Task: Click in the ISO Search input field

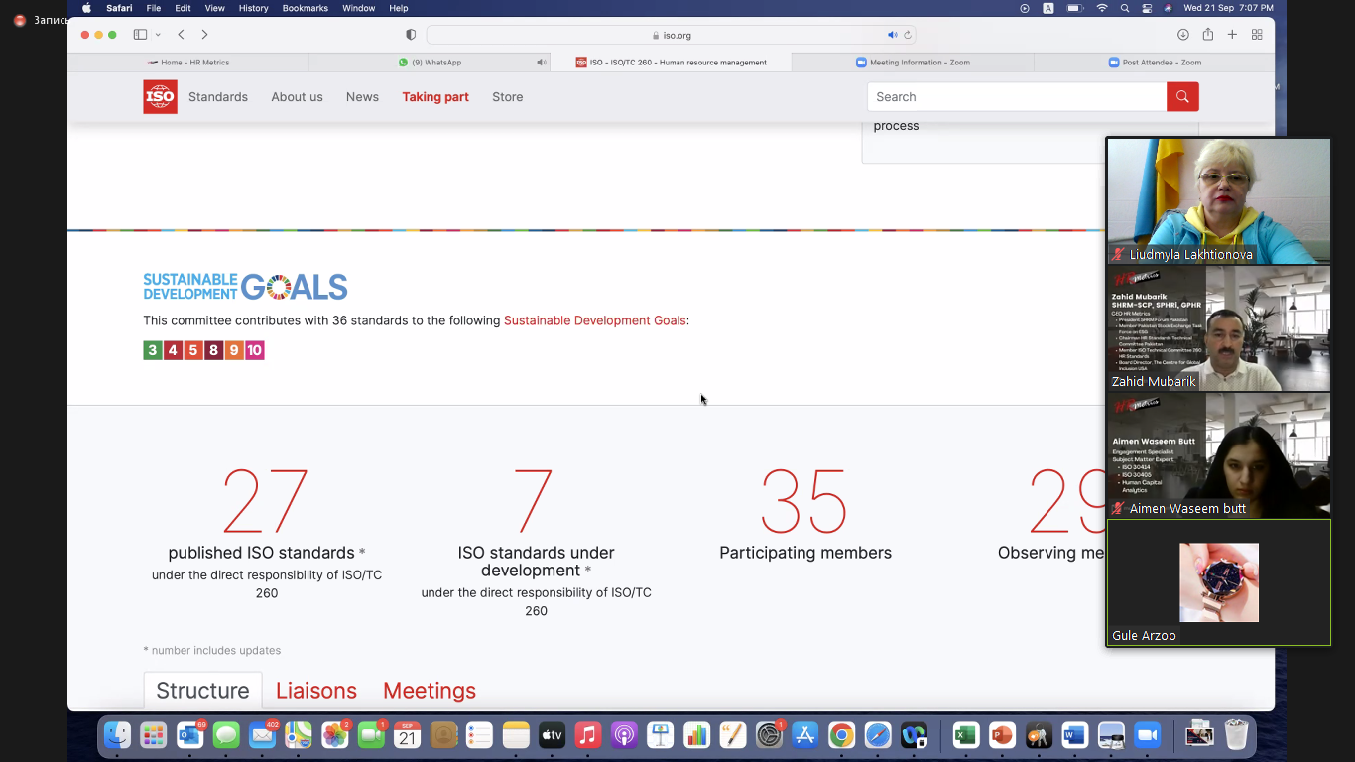Action: pos(1017,97)
